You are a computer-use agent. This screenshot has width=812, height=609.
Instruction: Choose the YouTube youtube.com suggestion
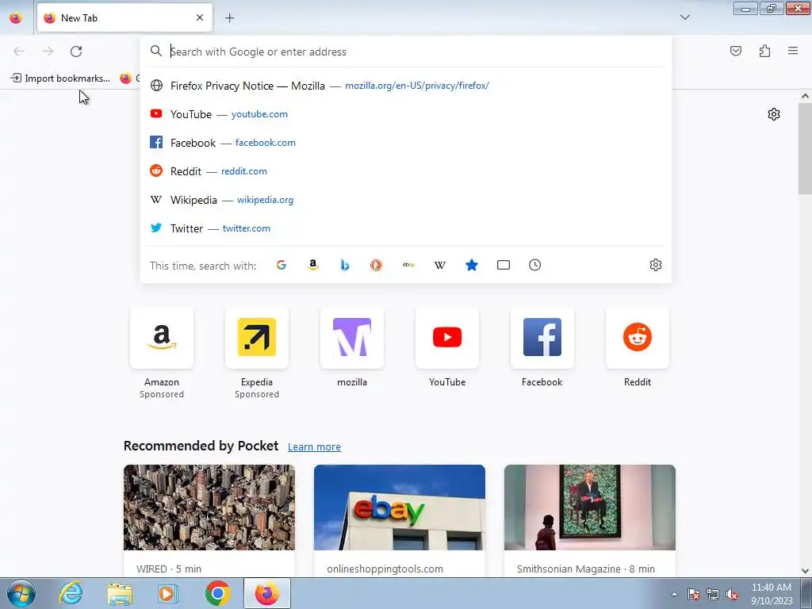pyautogui.click(x=406, y=114)
